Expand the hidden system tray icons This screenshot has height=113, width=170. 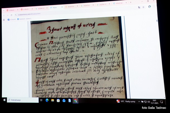pyautogui.click(x=139, y=102)
